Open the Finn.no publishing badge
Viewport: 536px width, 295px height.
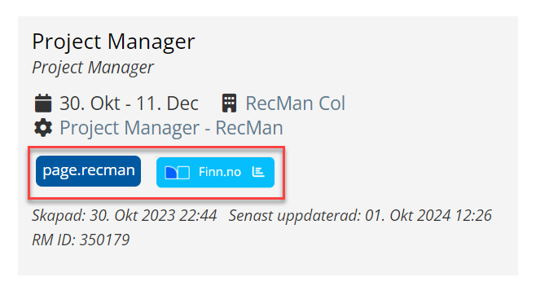pyautogui.click(x=215, y=172)
